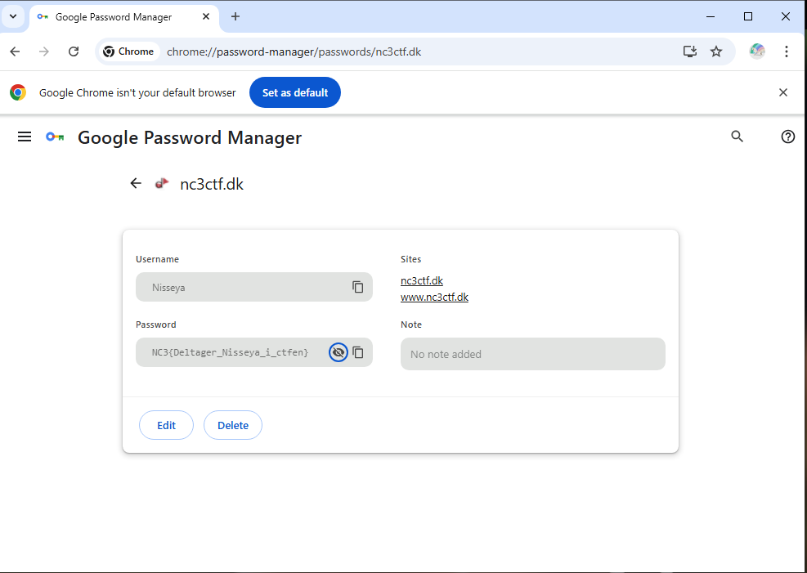Image resolution: width=807 pixels, height=573 pixels.
Task: Open a new browser tab
Action: (235, 17)
